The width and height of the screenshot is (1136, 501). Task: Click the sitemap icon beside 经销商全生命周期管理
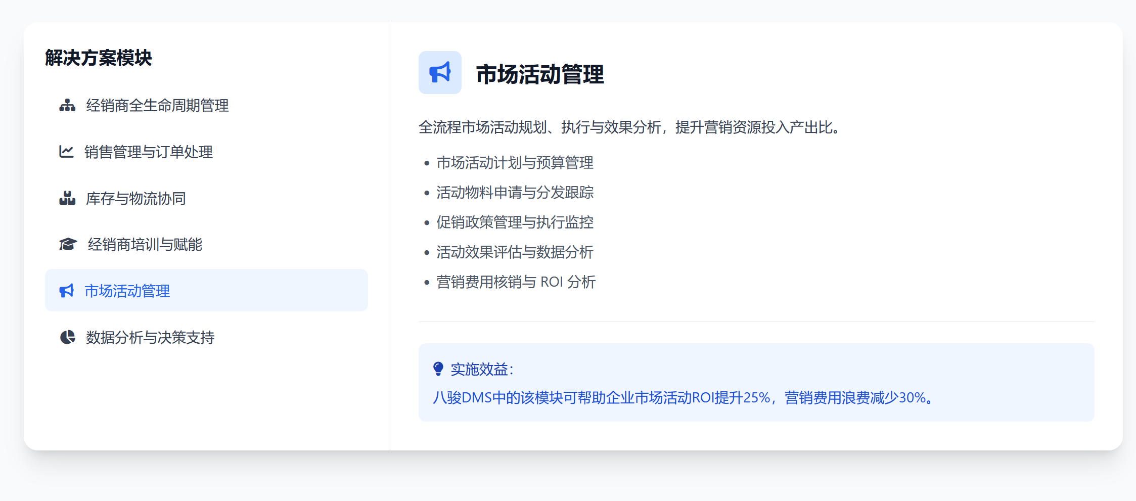[67, 106]
